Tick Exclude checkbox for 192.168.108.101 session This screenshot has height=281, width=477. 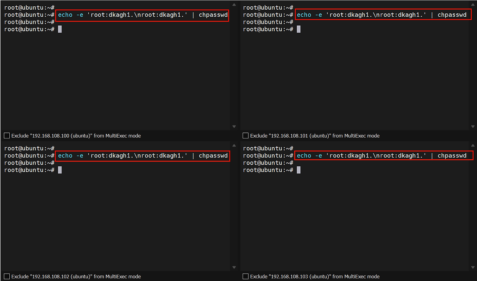point(246,136)
